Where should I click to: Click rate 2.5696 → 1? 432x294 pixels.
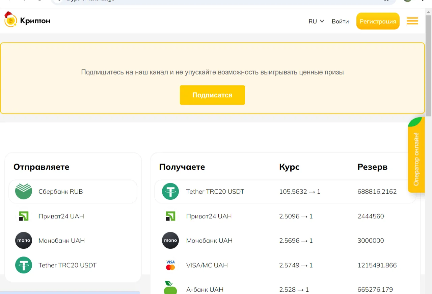click(x=296, y=241)
